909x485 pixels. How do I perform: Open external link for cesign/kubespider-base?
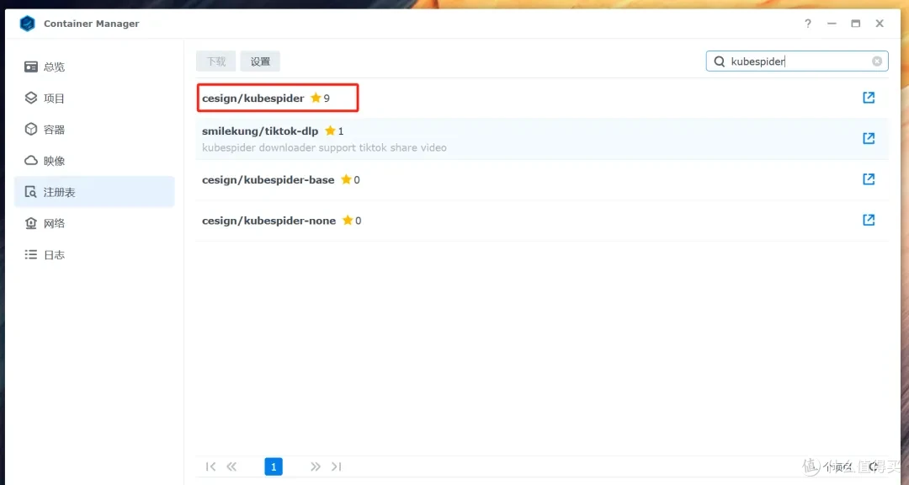coord(869,179)
